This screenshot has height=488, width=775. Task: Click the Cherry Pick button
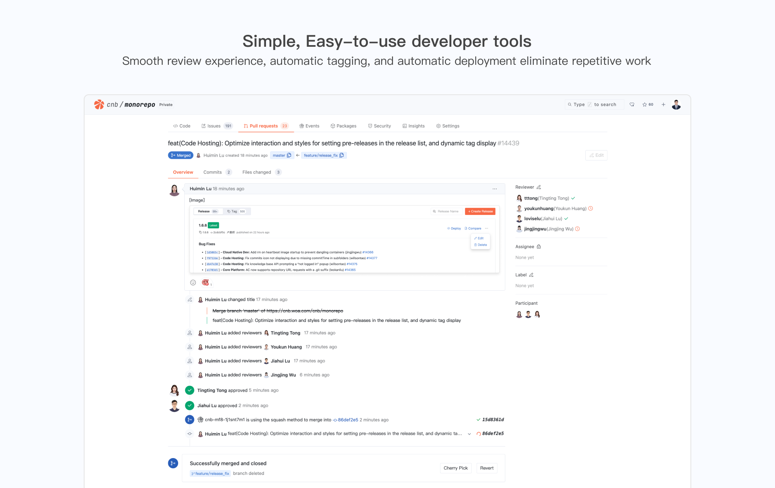455,468
